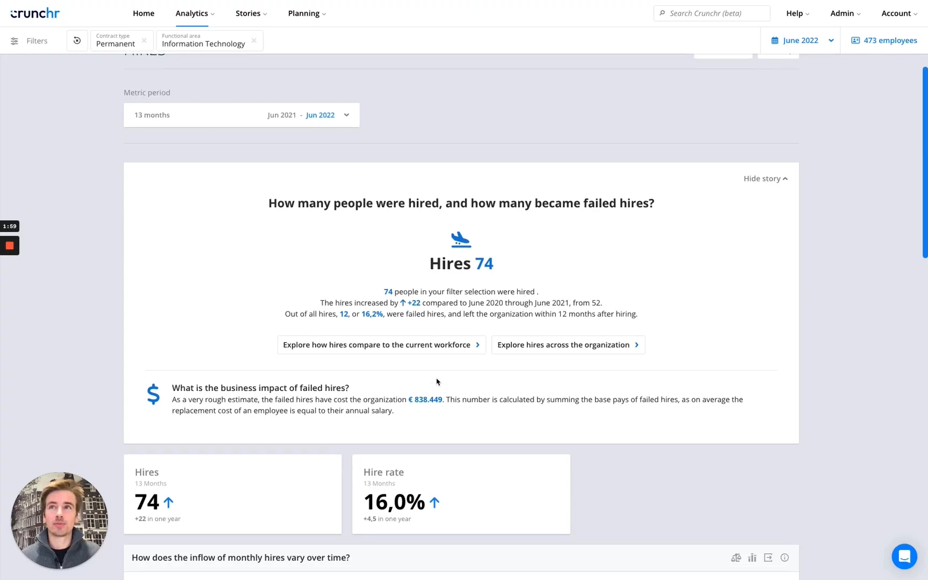
Task: Click the compare scales icon on chart
Action: 736,558
